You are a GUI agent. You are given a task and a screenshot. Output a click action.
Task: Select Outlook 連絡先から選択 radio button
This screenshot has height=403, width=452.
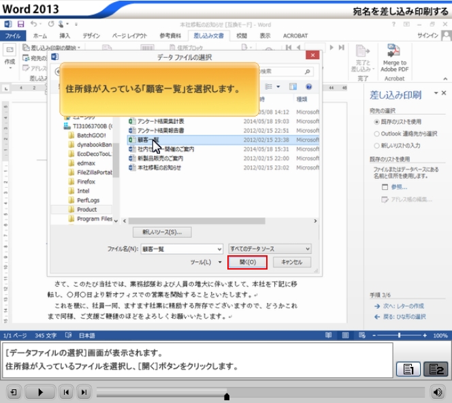tap(376, 133)
